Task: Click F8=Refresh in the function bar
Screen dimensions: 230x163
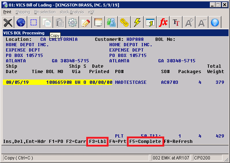Action: (x=178, y=142)
